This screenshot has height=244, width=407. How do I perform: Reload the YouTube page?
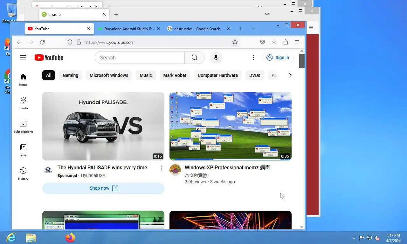click(42, 42)
